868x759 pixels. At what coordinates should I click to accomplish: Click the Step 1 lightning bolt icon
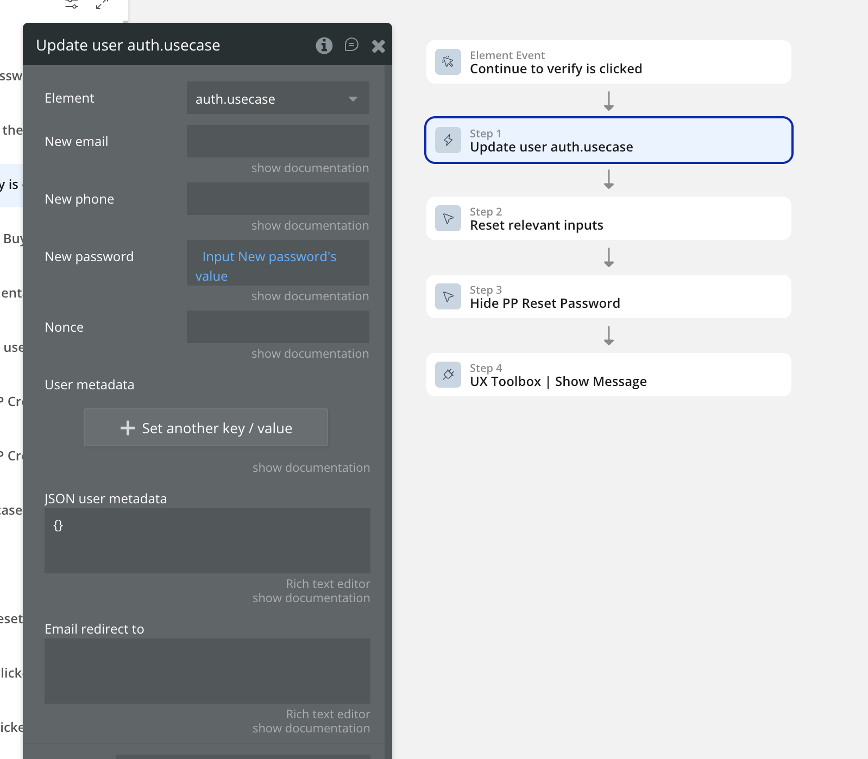tap(448, 140)
